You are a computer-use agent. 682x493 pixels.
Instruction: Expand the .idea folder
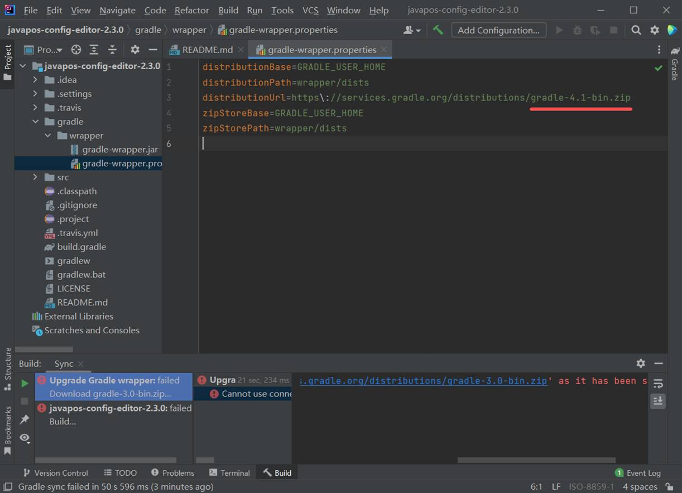tap(35, 80)
